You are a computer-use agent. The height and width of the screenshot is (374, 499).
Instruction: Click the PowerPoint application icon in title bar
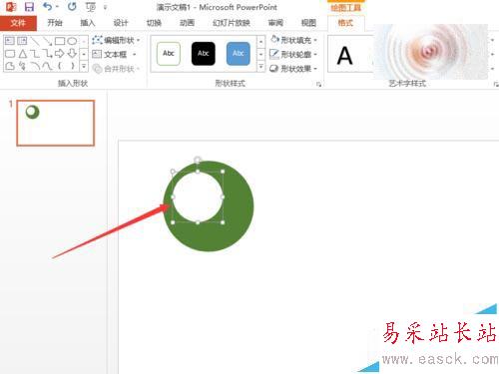(11, 7)
